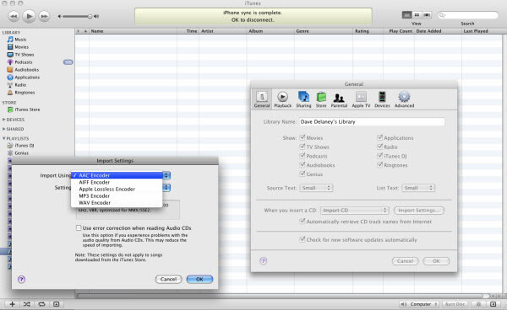The image size is (507, 310).
Task: Select iTunes DJ playlist
Action: click(x=25, y=146)
